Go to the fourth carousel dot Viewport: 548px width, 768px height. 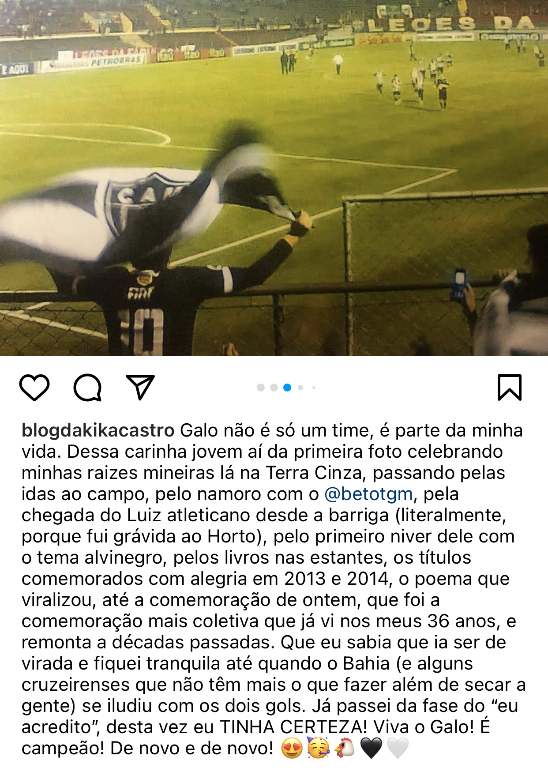click(x=300, y=388)
